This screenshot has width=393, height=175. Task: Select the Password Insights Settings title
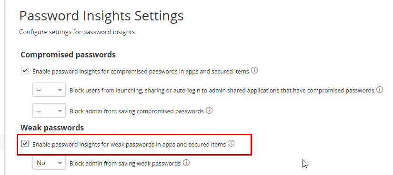[101, 16]
